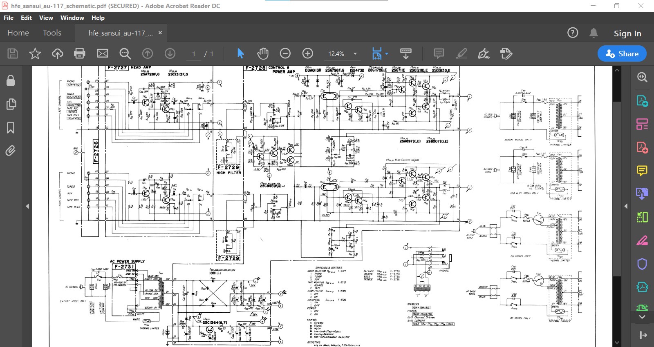Open the Help question mark icon

(573, 33)
